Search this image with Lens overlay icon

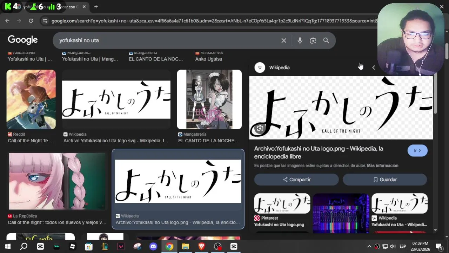(x=260, y=129)
